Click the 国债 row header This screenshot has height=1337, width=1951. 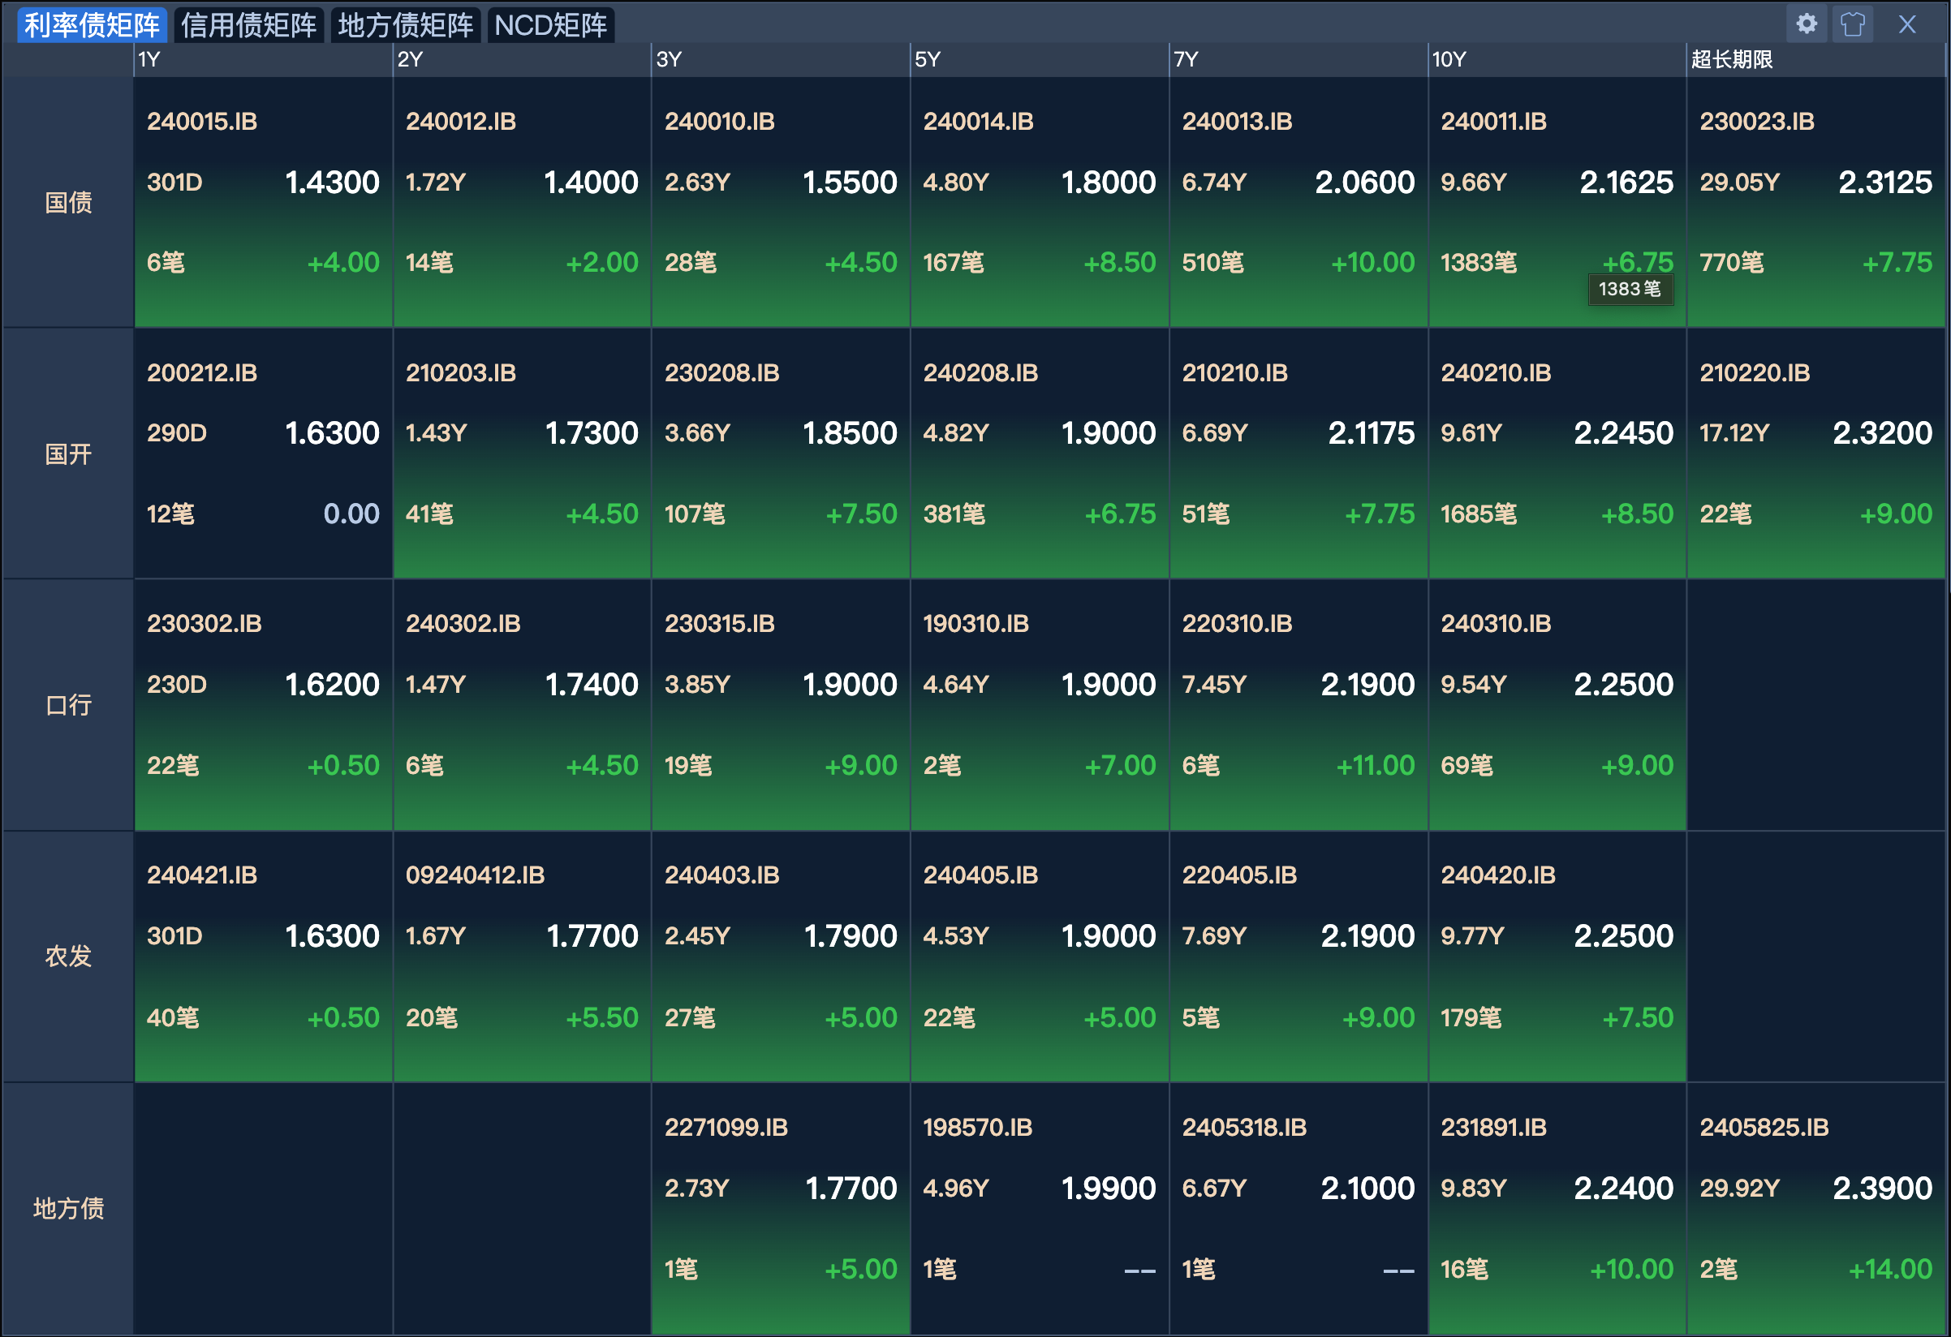[68, 202]
